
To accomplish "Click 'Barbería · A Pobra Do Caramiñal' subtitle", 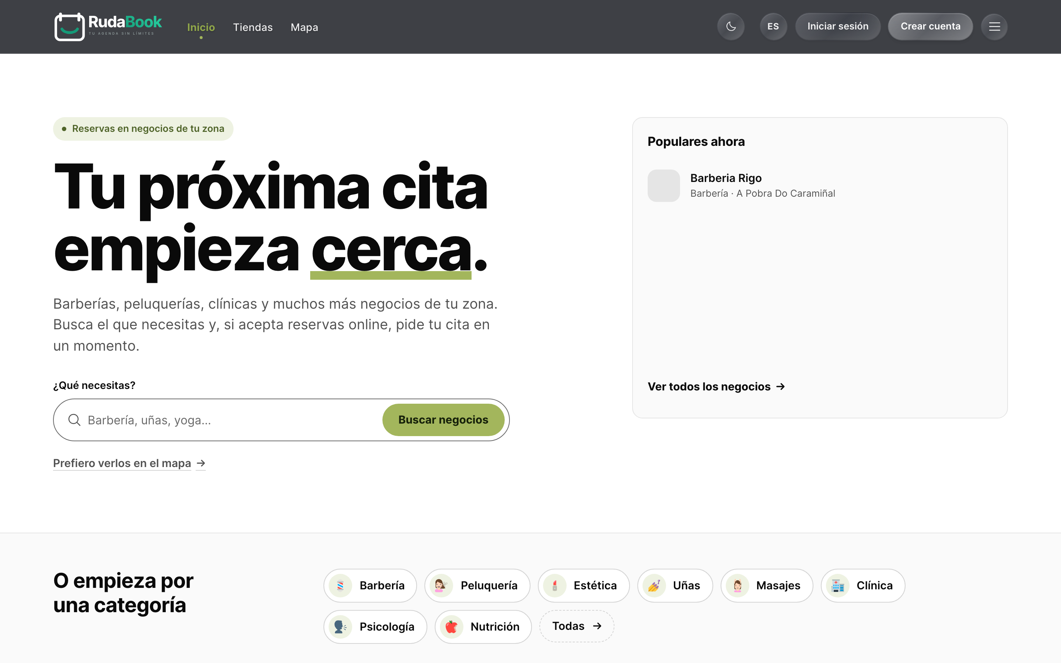I will [763, 193].
